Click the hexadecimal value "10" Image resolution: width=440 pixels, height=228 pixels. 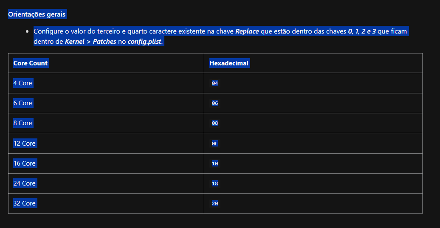(215, 163)
